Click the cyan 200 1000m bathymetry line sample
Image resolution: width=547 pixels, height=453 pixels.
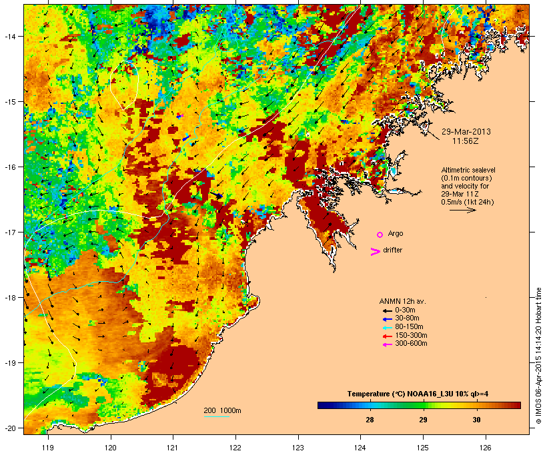[x=217, y=416]
